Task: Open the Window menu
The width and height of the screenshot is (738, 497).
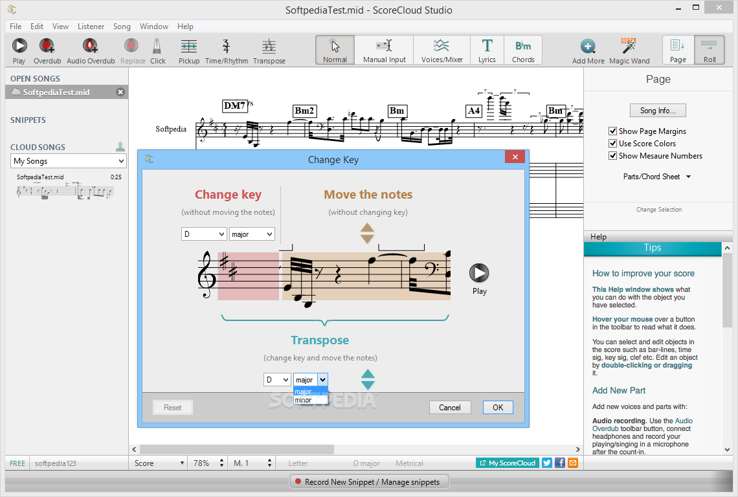Action: click(154, 27)
